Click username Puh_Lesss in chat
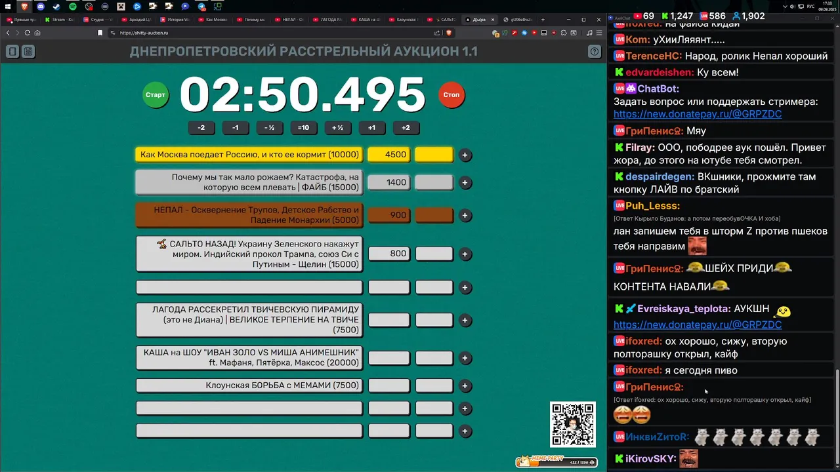 pyautogui.click(x=652, y=206)
